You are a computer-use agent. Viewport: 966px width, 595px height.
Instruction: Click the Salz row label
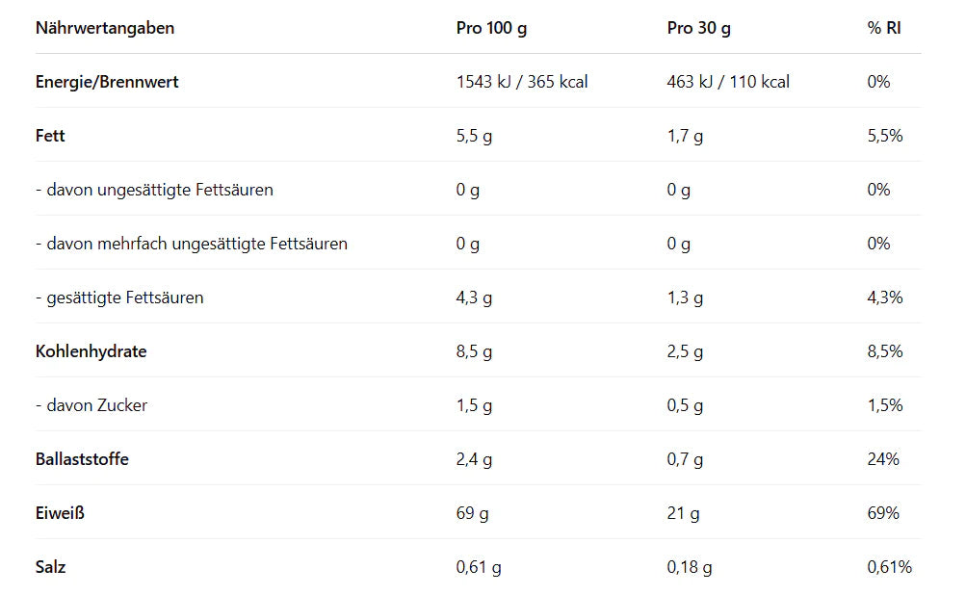tap(51, 567)
